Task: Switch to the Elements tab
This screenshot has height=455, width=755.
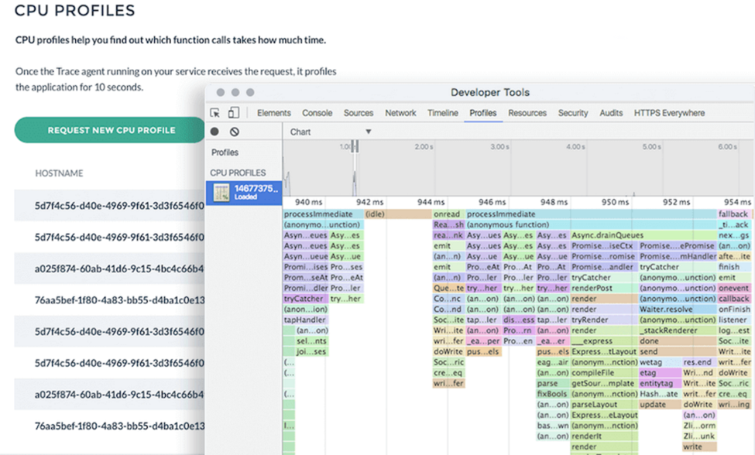Action: (x=273, y=113)
